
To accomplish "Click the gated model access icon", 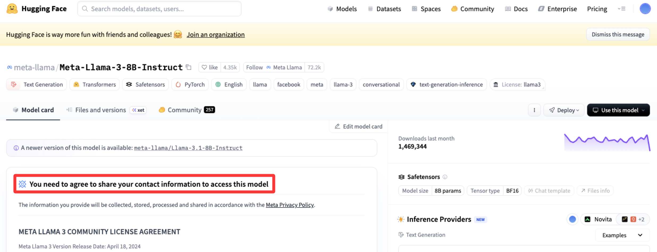I will click(x=23, y=184).
